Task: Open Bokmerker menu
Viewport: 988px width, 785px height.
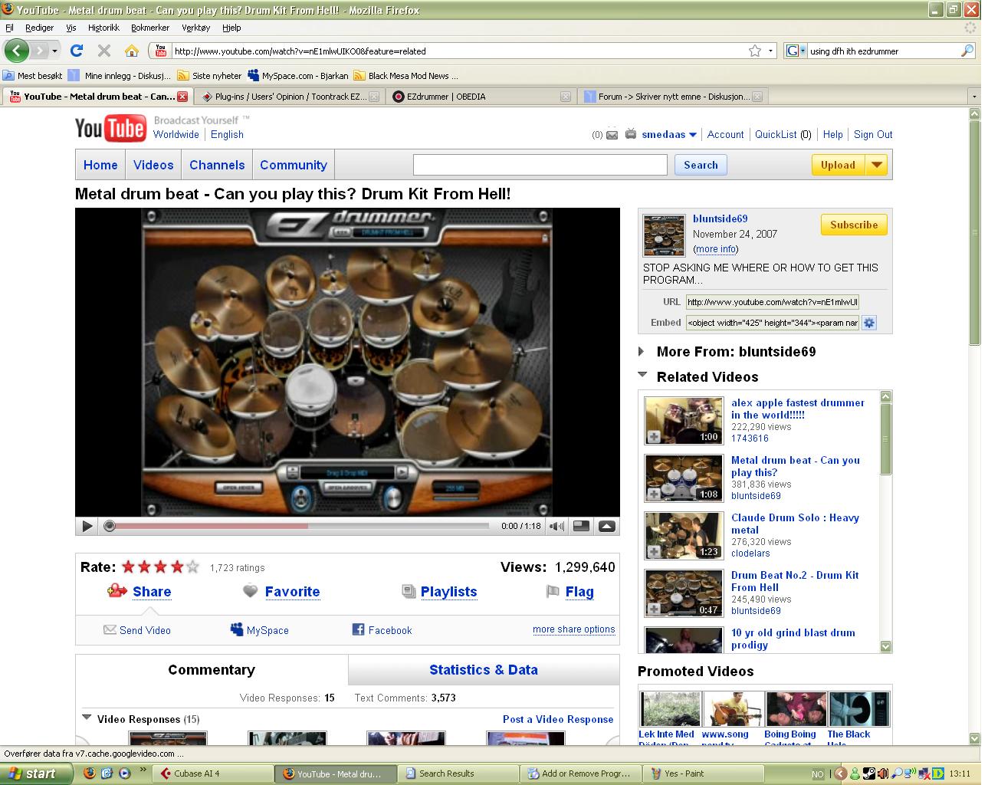Action: pos(150,28)
